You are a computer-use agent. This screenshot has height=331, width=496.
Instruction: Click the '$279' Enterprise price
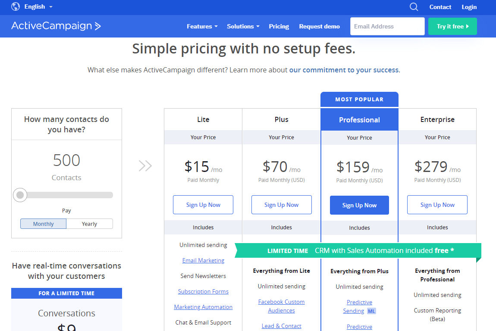tap(431, 167)
